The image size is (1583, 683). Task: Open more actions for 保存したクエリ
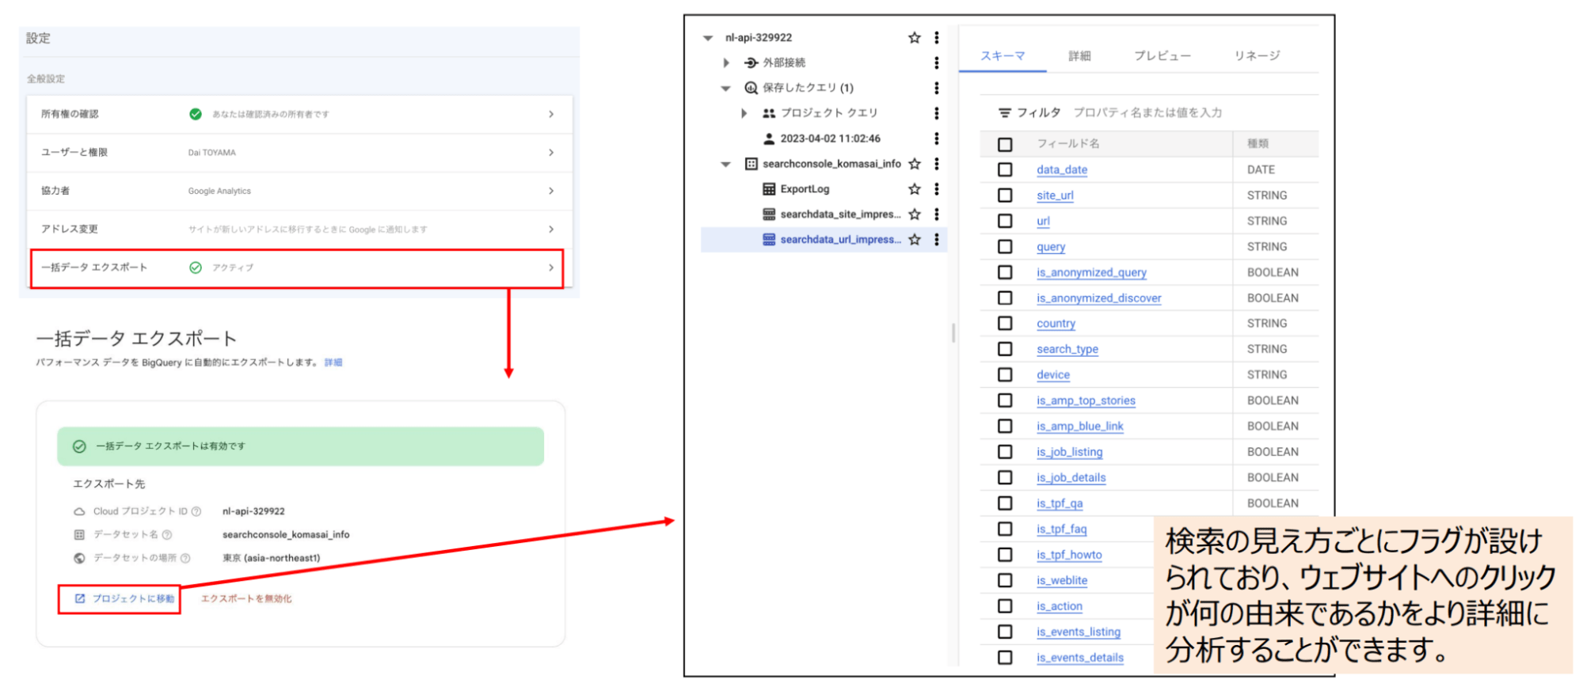[936, 88]
